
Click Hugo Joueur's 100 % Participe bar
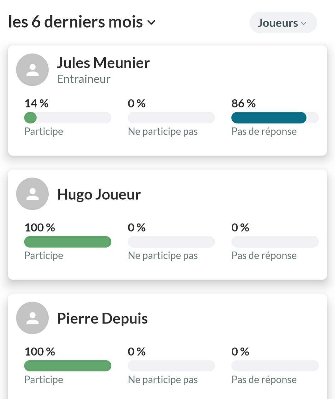tap(68, 242)
